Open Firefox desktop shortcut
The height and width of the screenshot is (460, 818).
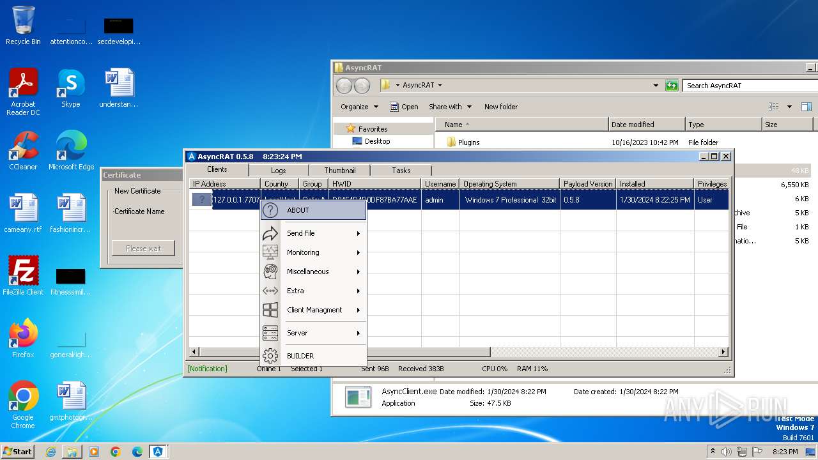tap(23, 339)
